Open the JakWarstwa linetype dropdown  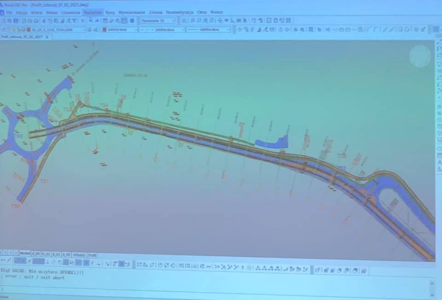[x=184, y=29]
